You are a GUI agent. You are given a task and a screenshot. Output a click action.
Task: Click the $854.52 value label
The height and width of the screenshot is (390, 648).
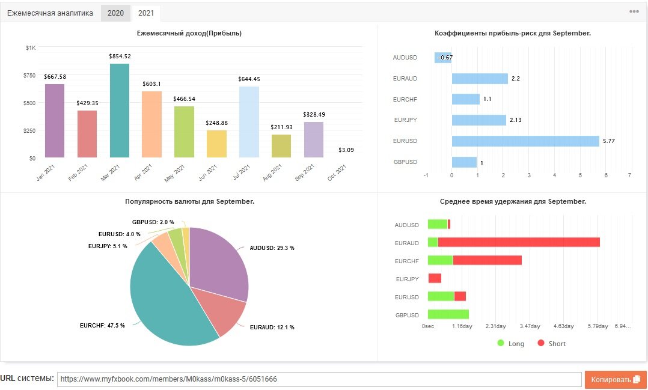tap(120, 56)
